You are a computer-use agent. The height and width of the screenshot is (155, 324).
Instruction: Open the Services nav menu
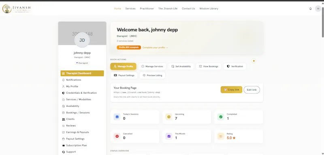130,8
